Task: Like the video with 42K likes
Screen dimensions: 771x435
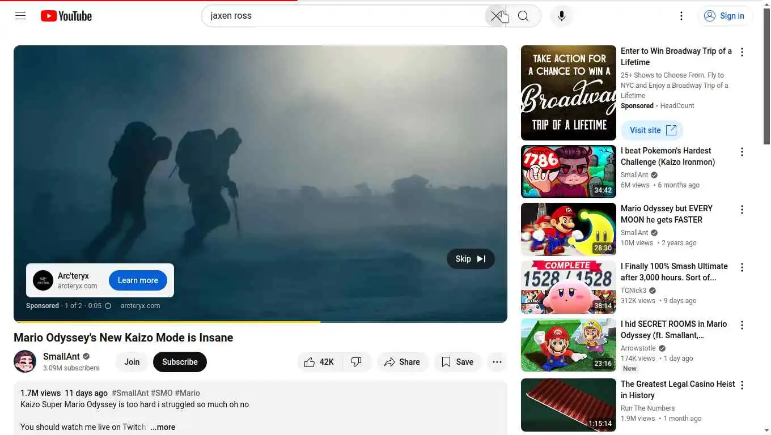Action: (320, 362)
